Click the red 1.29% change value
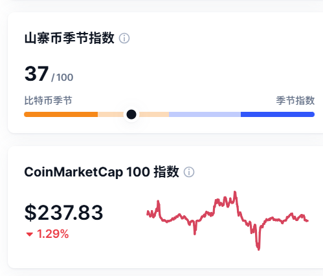The width and height of the screenshot is (323, 276). point(53,234)
